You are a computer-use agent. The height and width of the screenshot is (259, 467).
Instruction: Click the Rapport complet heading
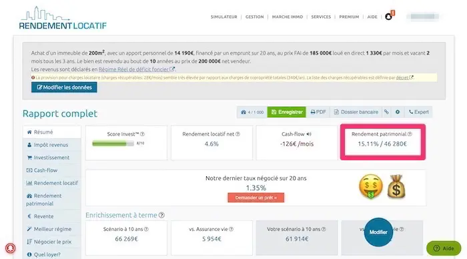[60, 113]
